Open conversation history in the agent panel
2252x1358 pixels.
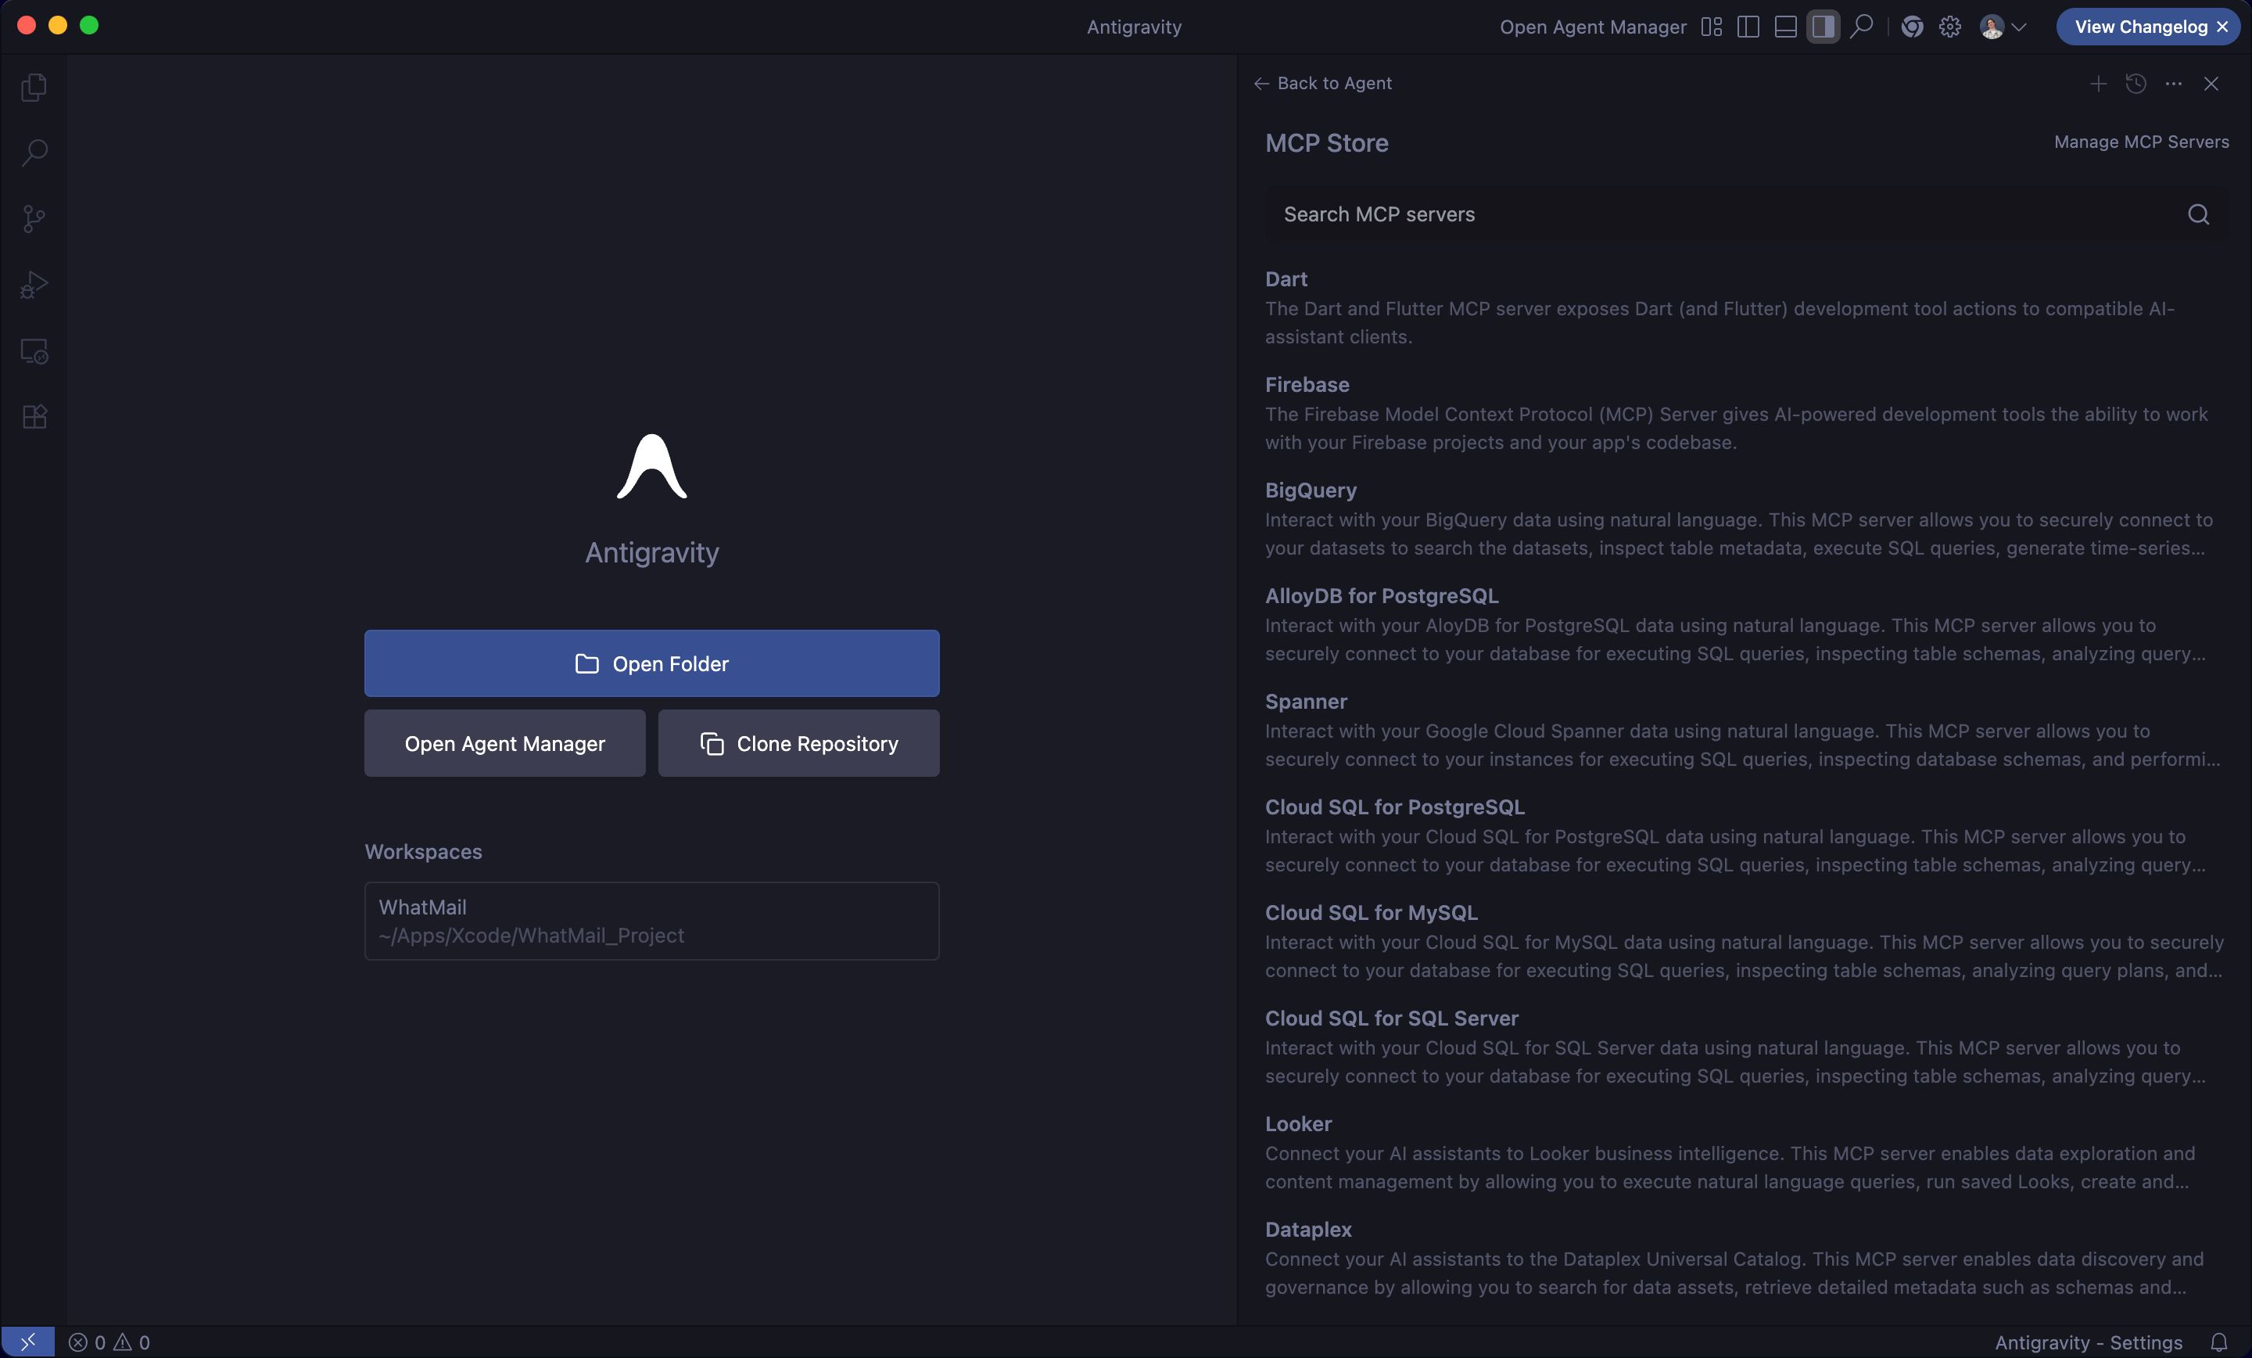coord(2136,84)
